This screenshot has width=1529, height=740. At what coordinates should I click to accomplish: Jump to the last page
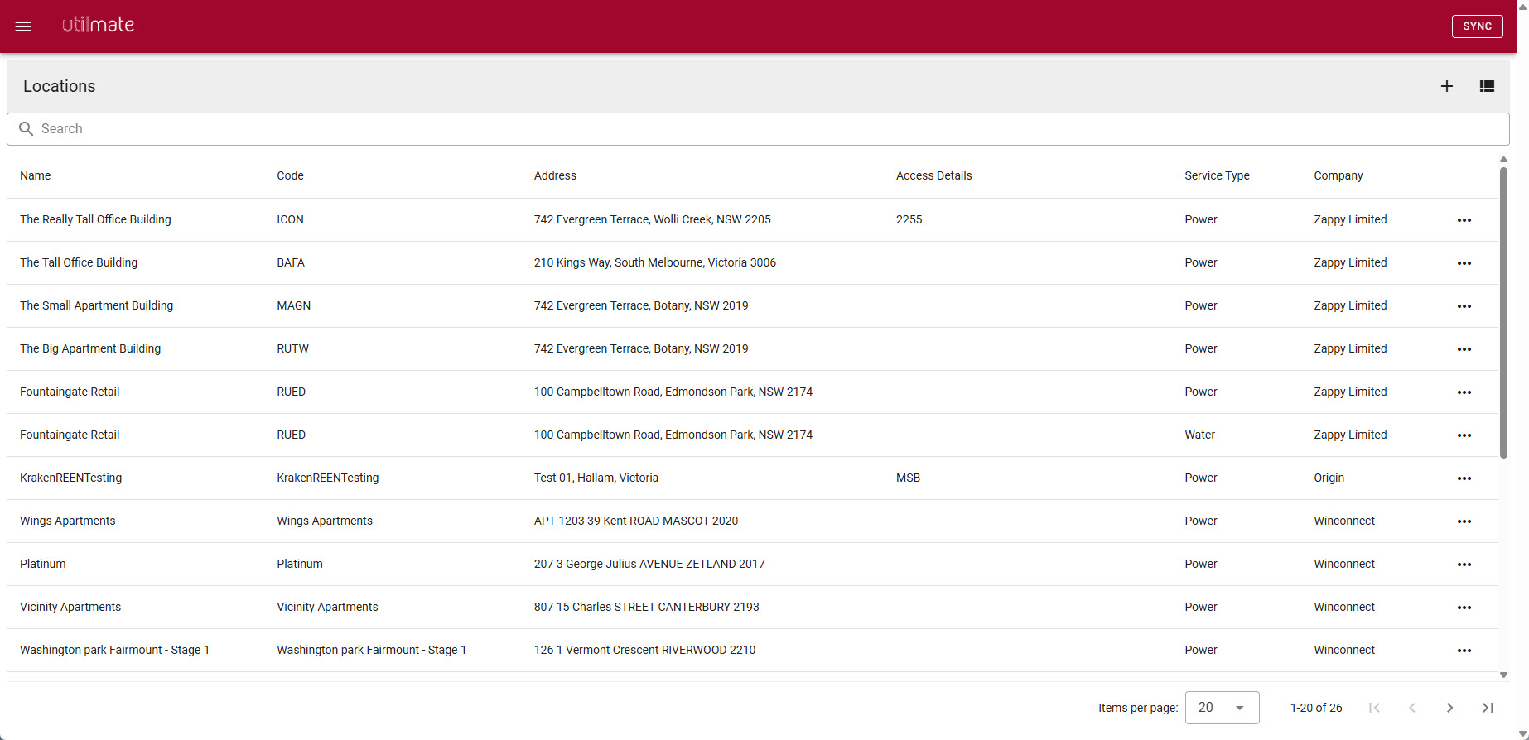click(x=1488, y=708)
